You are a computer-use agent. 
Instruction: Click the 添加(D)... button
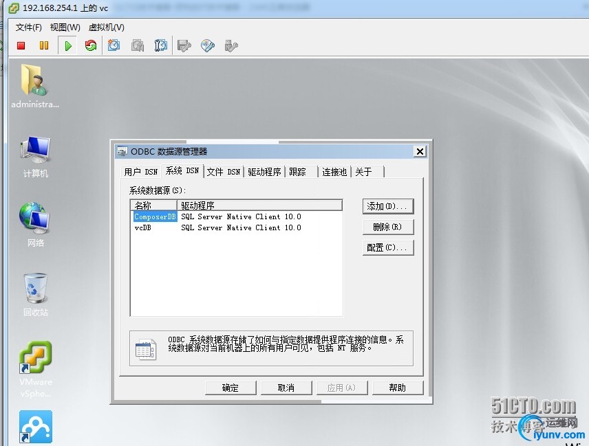[388, 206]
